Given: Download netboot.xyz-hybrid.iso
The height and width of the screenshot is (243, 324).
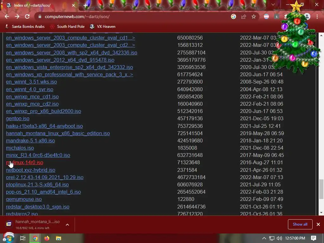Looking at the screenshot, I should pyautogui.click(x=31, y=170).
